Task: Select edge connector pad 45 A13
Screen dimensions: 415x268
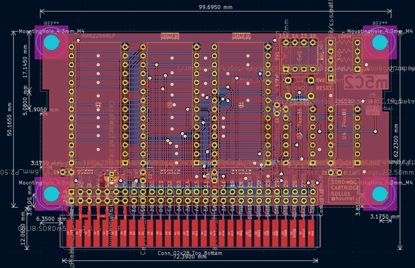Action: (x=212, y=233)
